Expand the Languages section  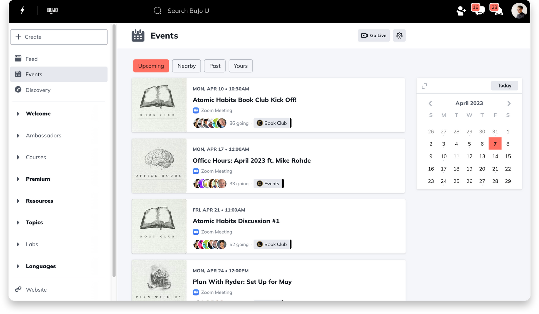[18, 266]
